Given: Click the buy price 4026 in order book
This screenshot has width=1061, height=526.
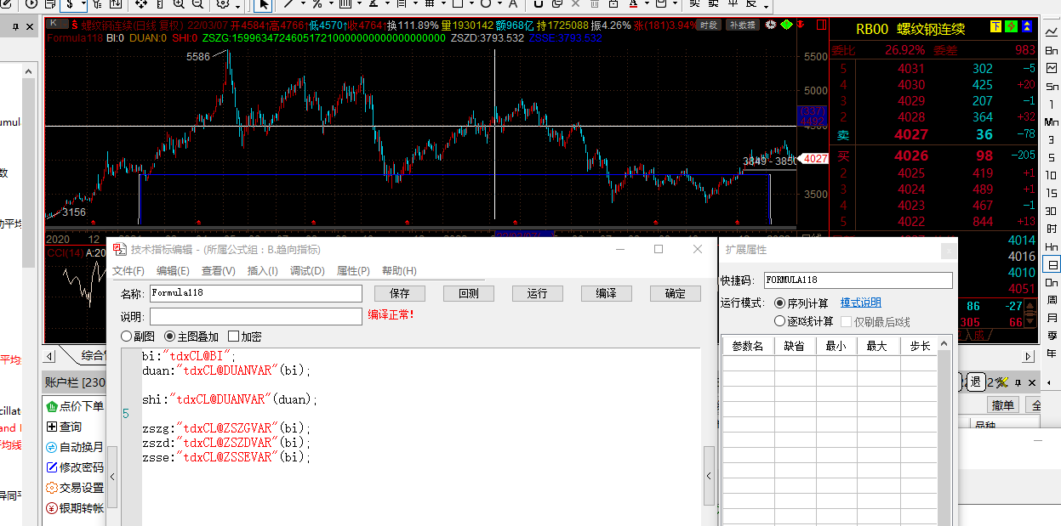Looking at the screenshot, I should point(910,156).
